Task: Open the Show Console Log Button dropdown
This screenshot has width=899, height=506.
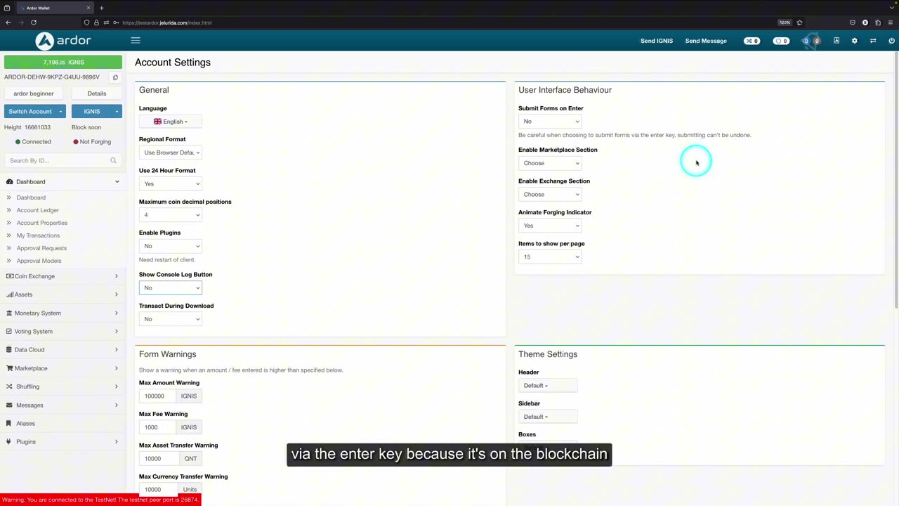Action: point(171,287)
